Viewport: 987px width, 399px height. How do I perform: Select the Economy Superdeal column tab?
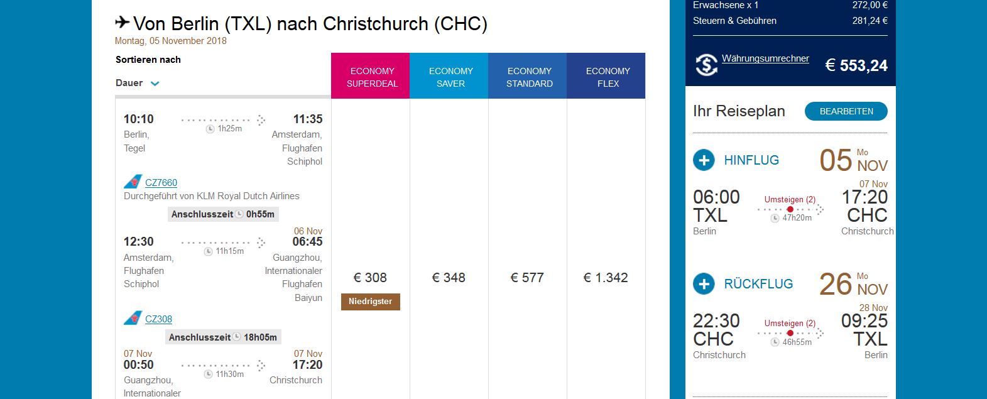click(x=371, y=76)
